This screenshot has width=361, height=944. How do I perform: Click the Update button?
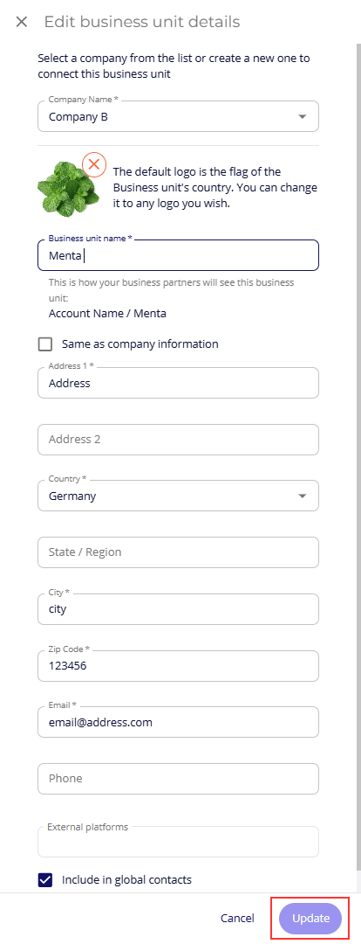pyautogui.click(x=310, y=919)
